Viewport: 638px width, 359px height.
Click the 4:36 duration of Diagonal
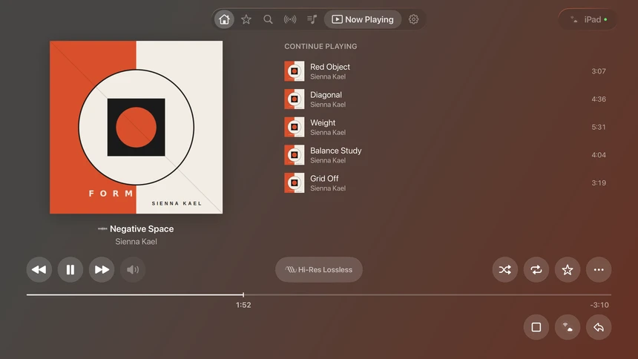click(x=599, y=99)
